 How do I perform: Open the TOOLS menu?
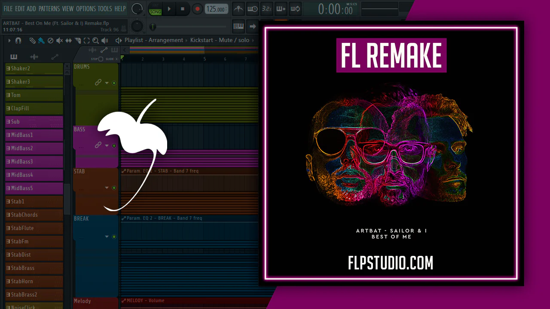105,9
